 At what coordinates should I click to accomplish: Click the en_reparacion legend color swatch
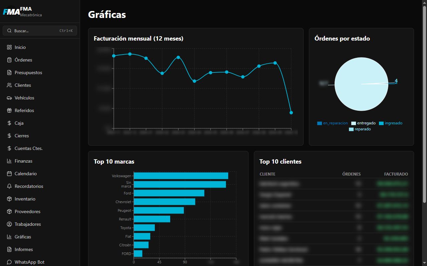pos(320,123)
